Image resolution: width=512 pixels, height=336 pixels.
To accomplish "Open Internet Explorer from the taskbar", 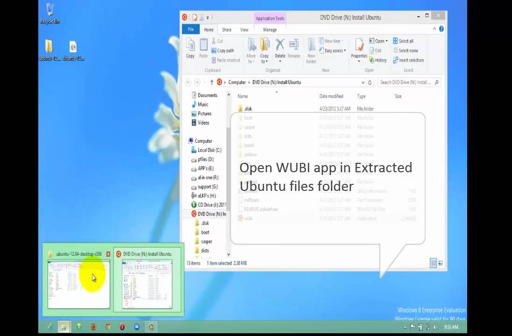I will tap(50, 327).
